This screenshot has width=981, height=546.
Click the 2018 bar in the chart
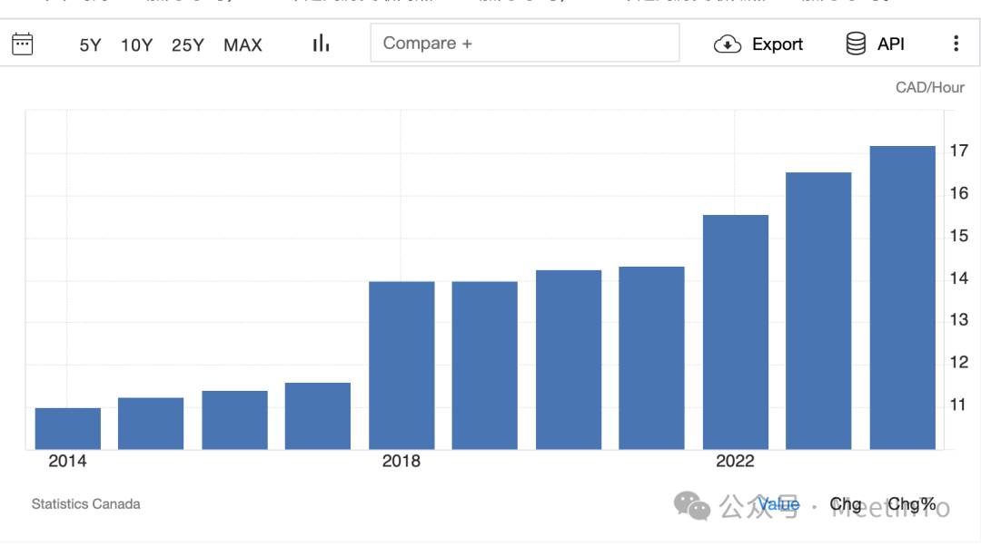[x=401, y=366]
